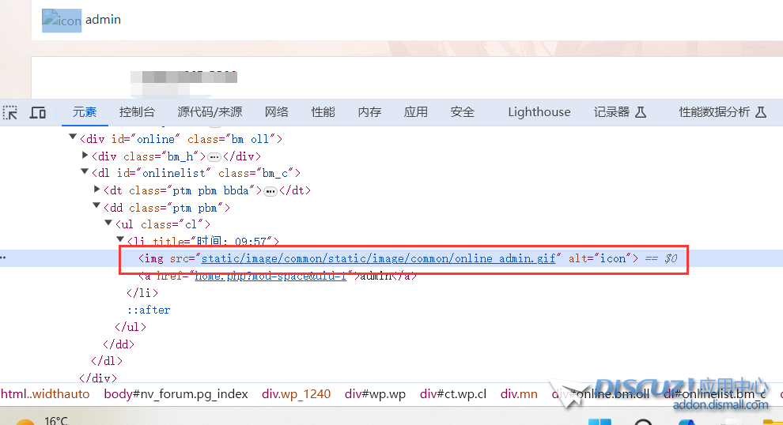Image resolution: width=783 pixels, height=425 pixels.
Task: Toggle the device toolbar emulation icon
Action: coord(37,113)
